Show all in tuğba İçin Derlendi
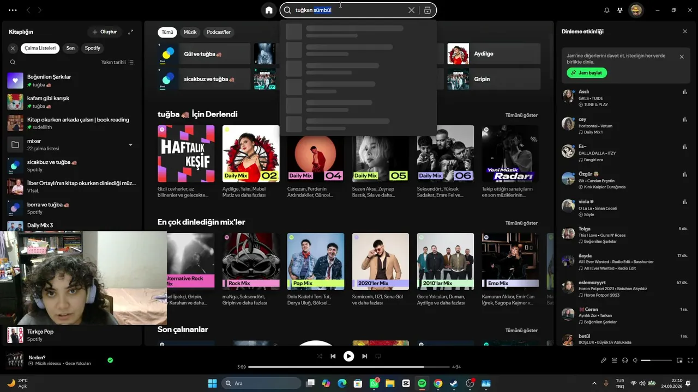The width and height of the screenshot is (698, 392). click(521, 115)
